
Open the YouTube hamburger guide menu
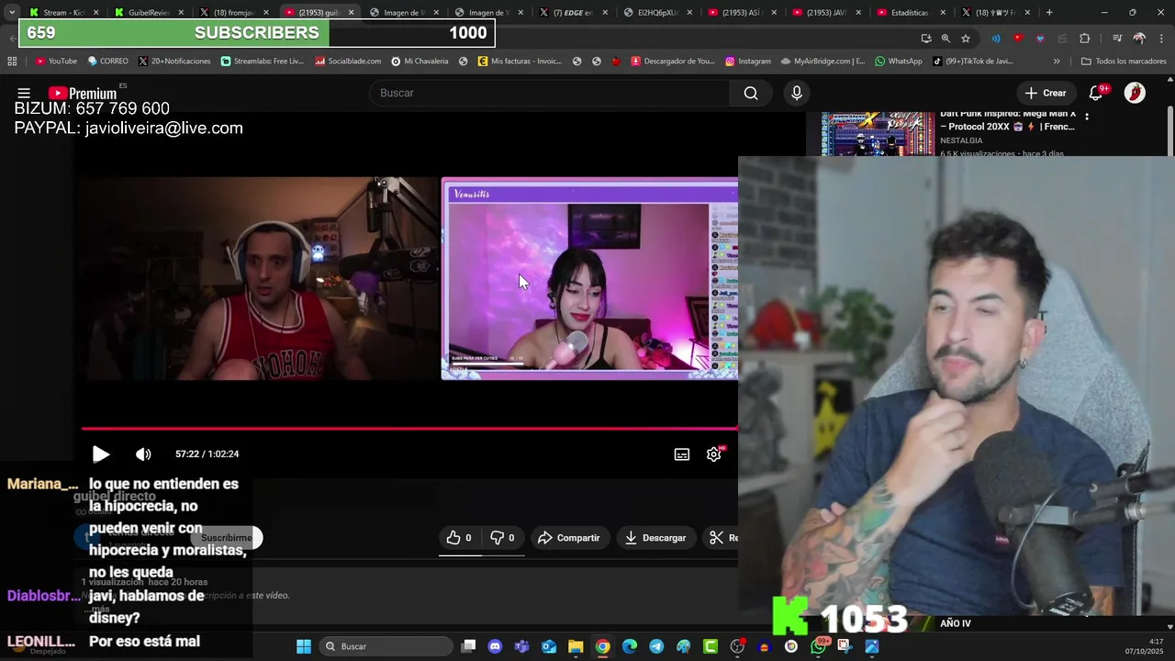pyautogui.click(x=24, y=93)
